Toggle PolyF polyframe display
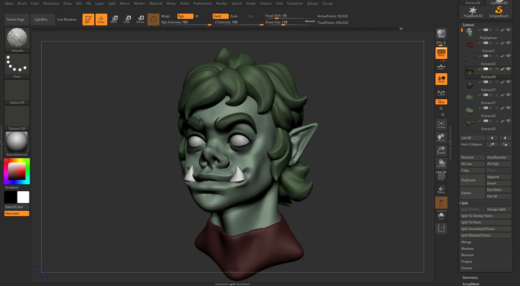 click(x=441, y=176)
